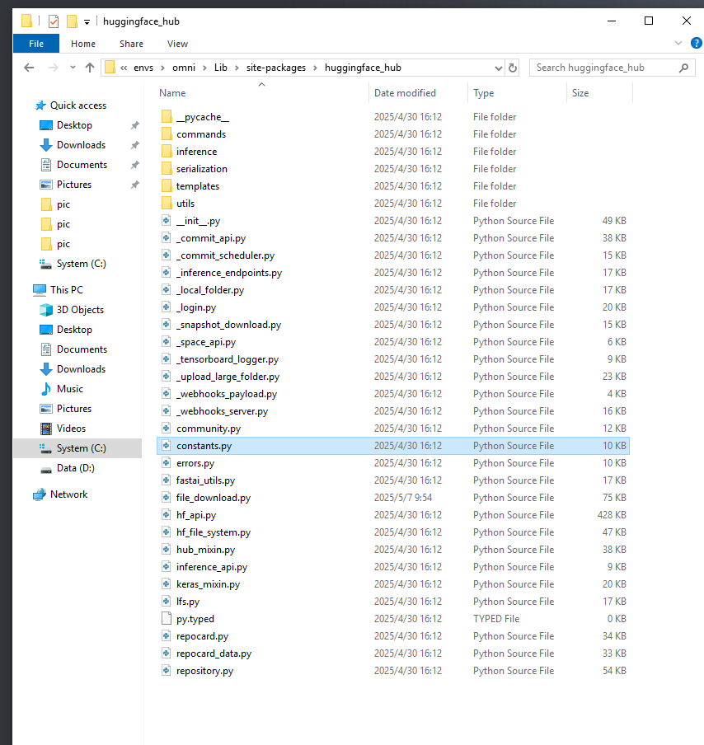Switch to the Home ribbon tab

click(x=83, y=44)
